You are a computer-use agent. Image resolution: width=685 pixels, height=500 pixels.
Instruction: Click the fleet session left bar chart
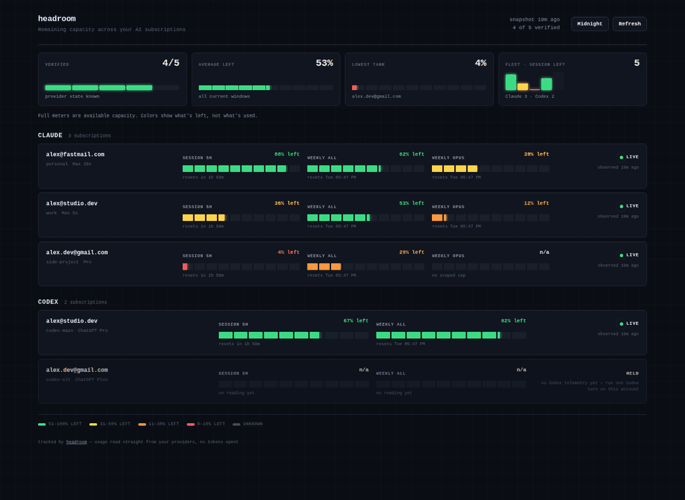coord(534,81)
